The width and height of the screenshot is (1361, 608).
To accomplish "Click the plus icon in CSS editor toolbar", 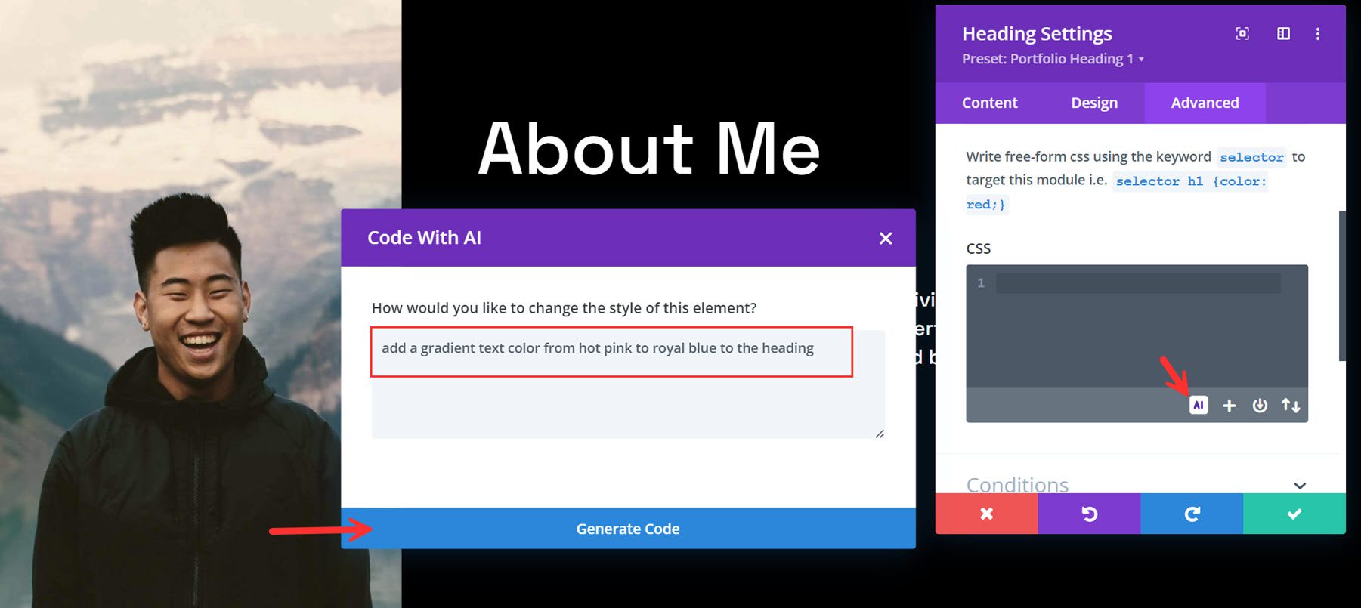I will coord(1230,406).
